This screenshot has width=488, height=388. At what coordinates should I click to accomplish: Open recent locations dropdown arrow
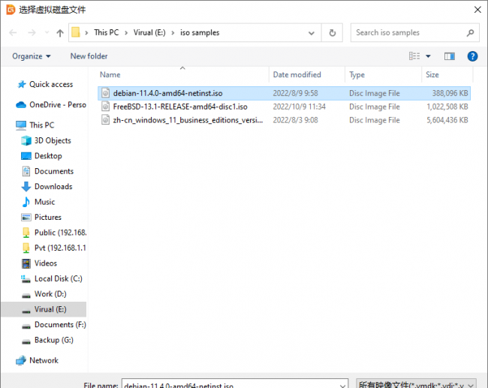(47, 33)
